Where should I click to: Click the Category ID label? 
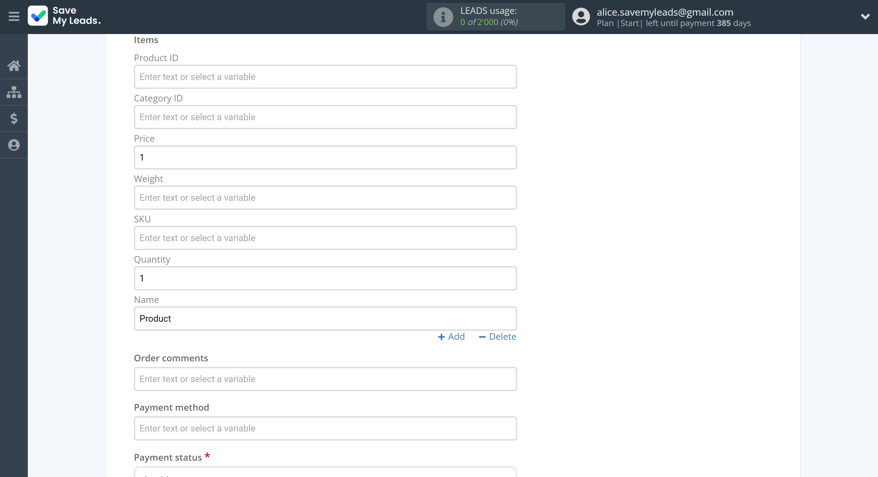(158, 98)
